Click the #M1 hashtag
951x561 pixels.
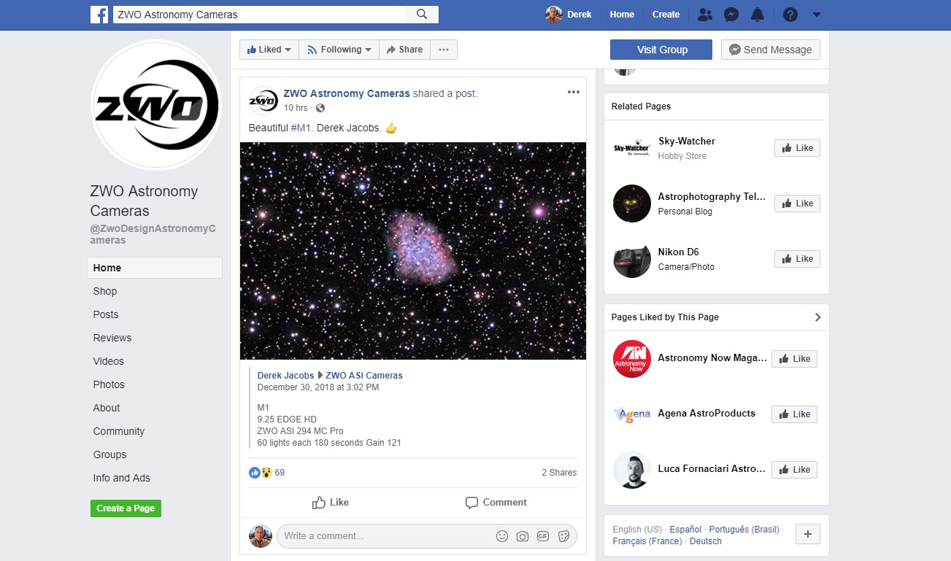(x=301, y=128)
